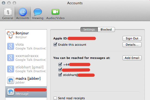Uncheck the stiobhart@ email checkbox
Viewport: 150px width, 100px height.
point(60,75)
